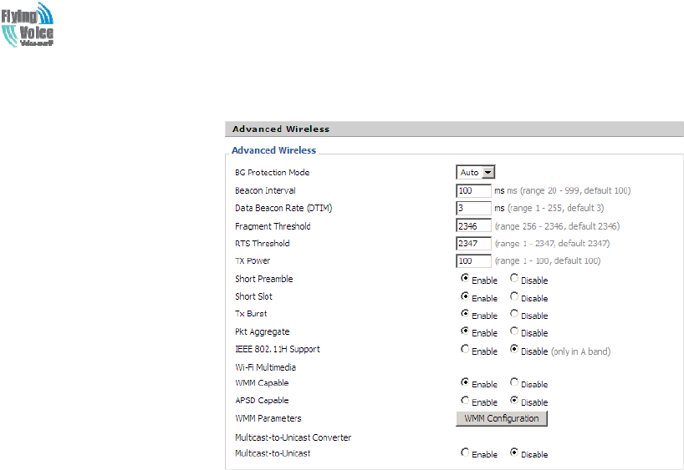Click the 'BG Protection Mode' label
The width and height of the screenshot is (684, 470).
[273, 173]
